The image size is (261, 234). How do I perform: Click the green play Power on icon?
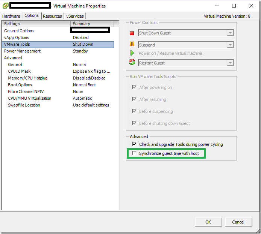click(132, 53)
